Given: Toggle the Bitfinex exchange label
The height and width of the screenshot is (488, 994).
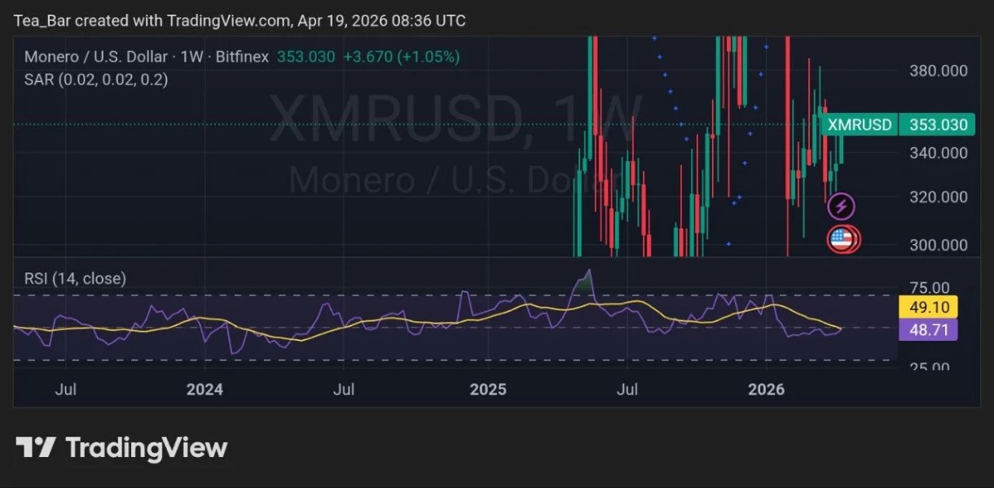Looking at the screenshot, I should coord(242,57).
